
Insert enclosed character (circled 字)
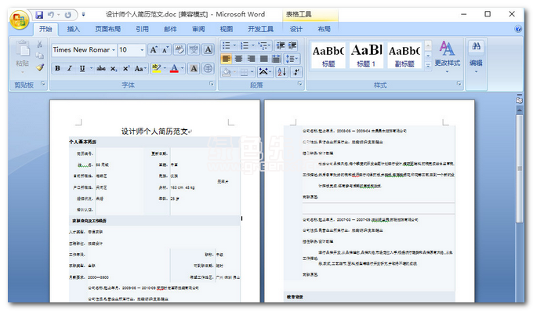(208, 68)
